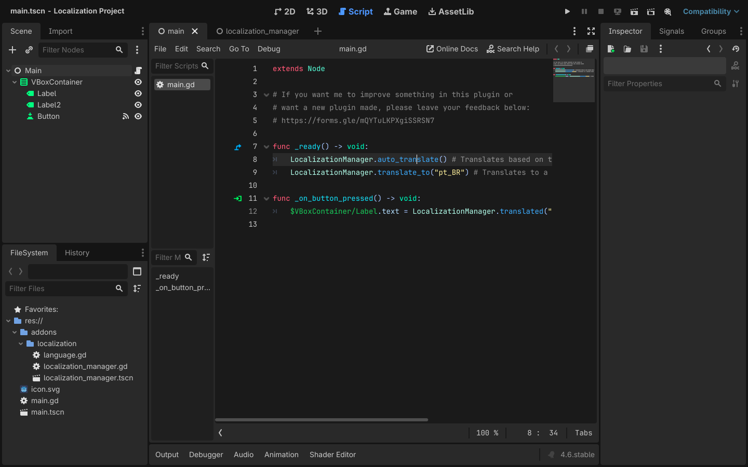Hide the Label2 node
This screenshot has width=748, height=467.
pos(138,105)
